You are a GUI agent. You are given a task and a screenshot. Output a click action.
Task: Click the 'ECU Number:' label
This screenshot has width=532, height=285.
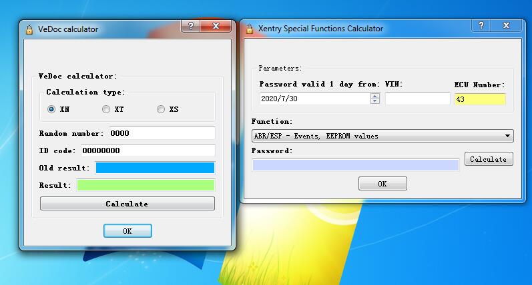(479, 85)
